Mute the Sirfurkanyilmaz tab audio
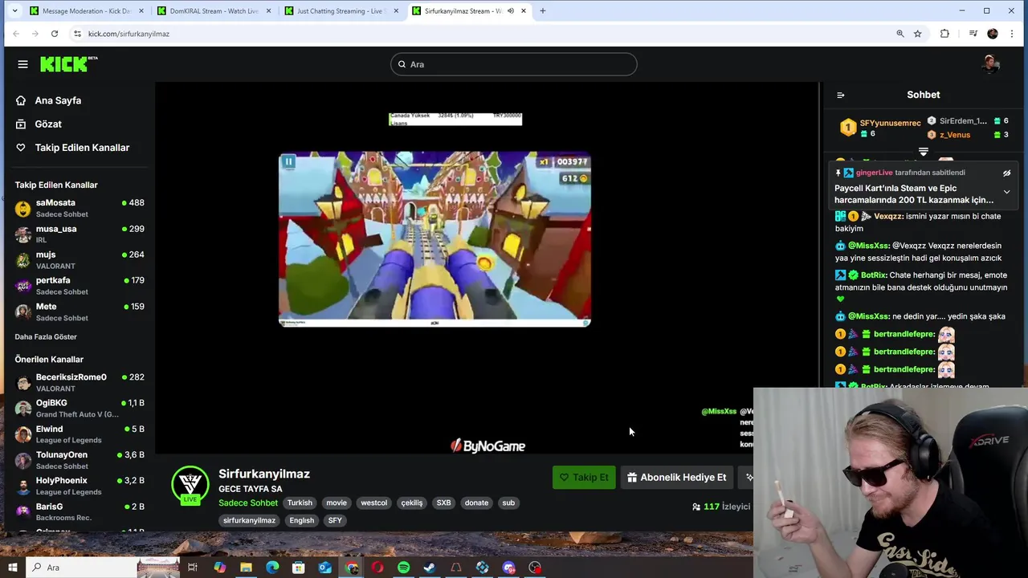 click(510, 11)
